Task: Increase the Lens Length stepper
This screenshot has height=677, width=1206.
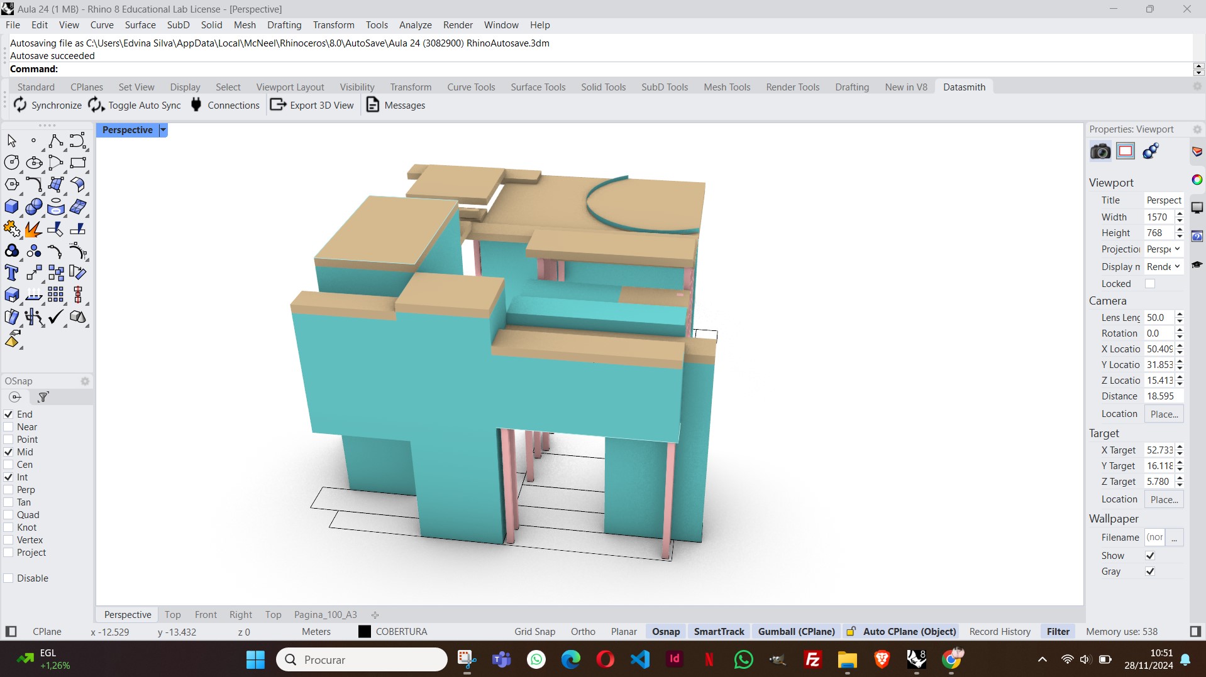Action: click(x=1180, y=314)
